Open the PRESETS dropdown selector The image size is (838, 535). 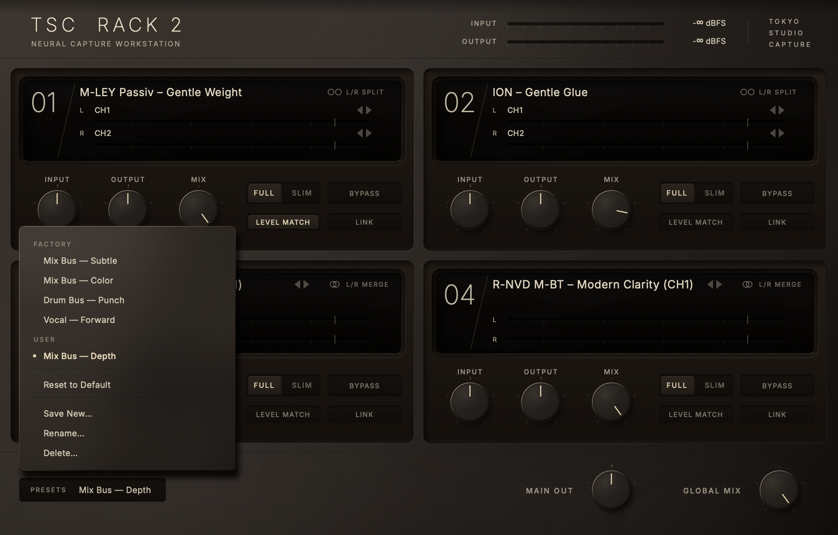[93, 490]
